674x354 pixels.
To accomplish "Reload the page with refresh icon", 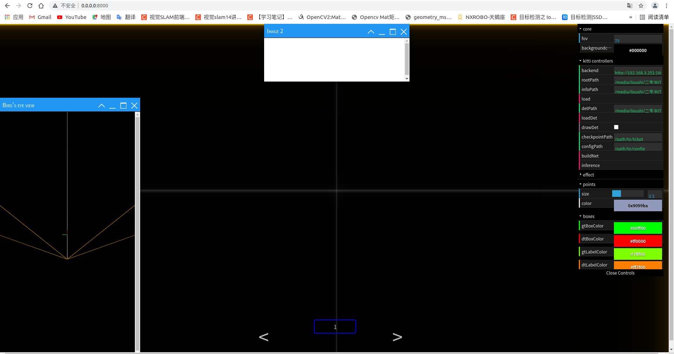I will pos(30,6).
